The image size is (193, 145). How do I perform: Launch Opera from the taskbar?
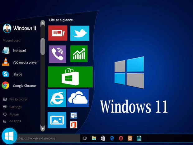click(x=121, y=138)
